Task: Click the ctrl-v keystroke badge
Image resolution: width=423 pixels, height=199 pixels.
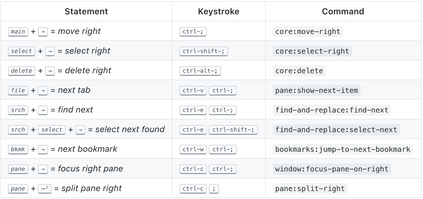Action: tap(193, 90)
